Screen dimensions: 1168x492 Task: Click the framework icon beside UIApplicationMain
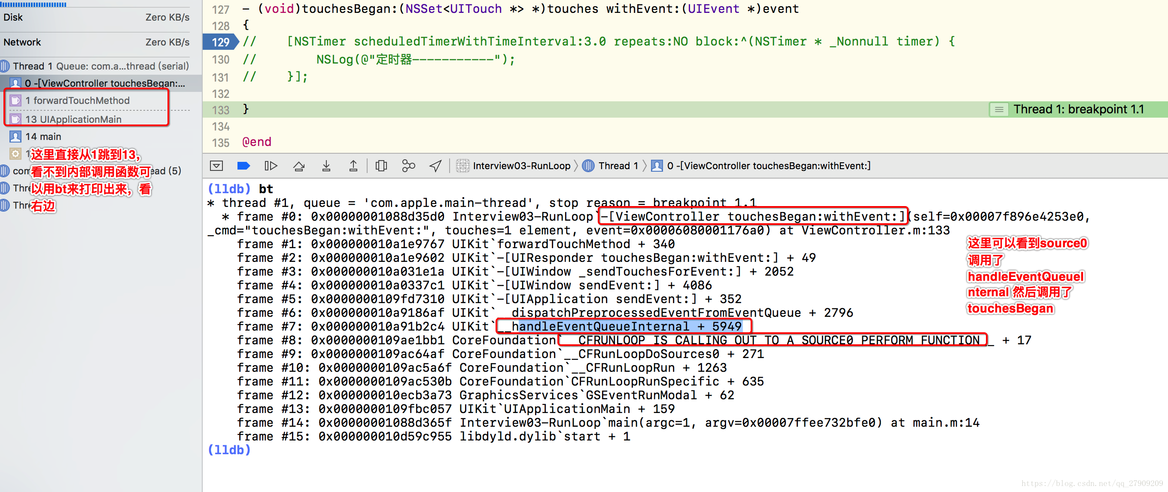(15, 119)
